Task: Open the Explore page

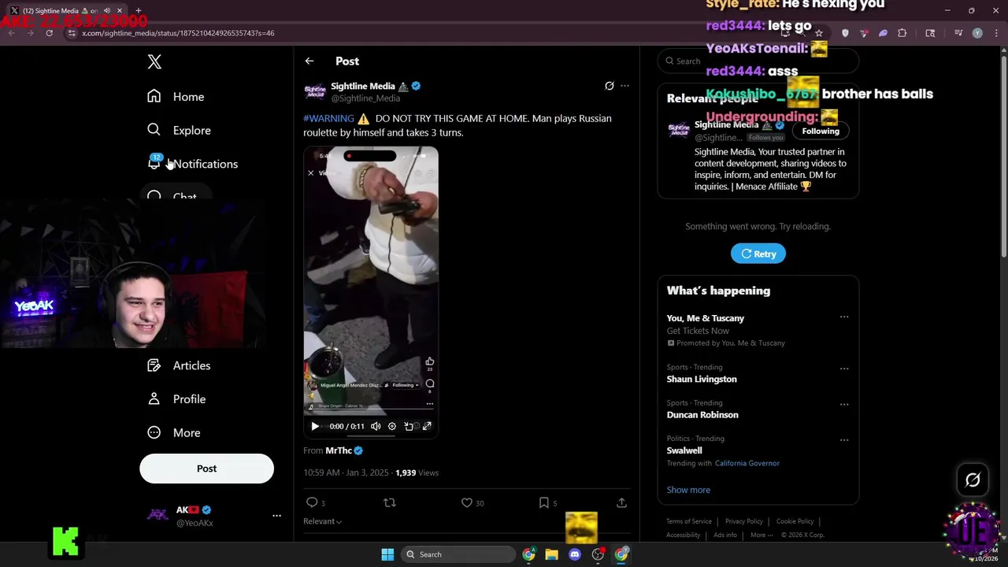Action: pyautogui.click(x=179, y=130)
